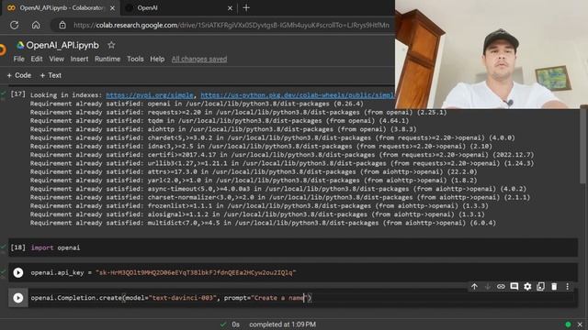Run the Completion.create cell
The height and width of the screenshot is (330, 588).
18,298
